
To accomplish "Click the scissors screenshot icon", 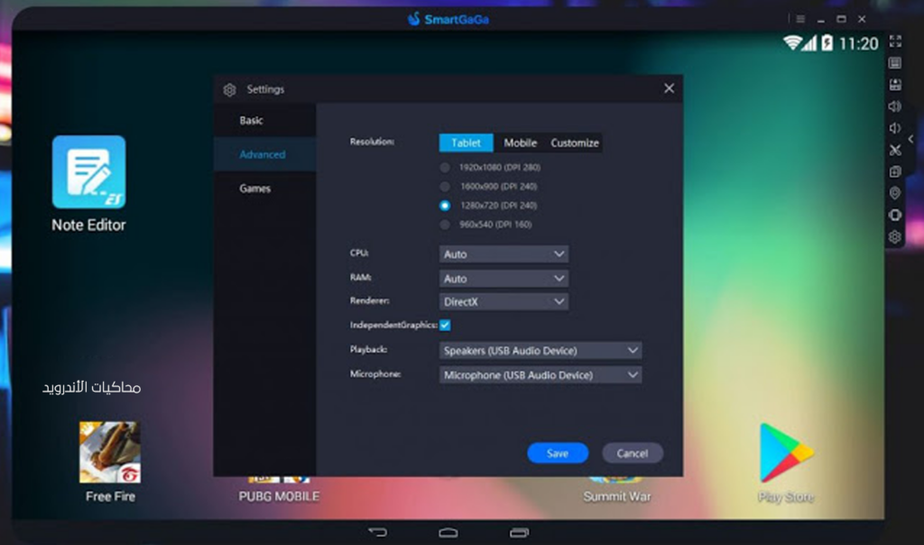I will pos(895,151).
